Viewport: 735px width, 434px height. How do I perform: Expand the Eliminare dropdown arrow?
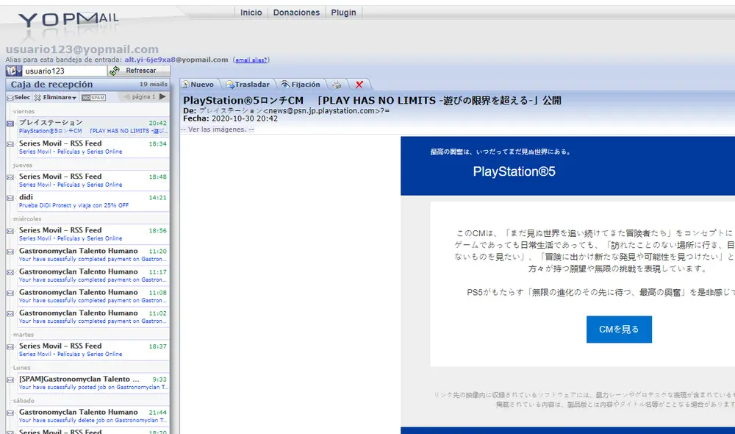[x=75, y=98]
